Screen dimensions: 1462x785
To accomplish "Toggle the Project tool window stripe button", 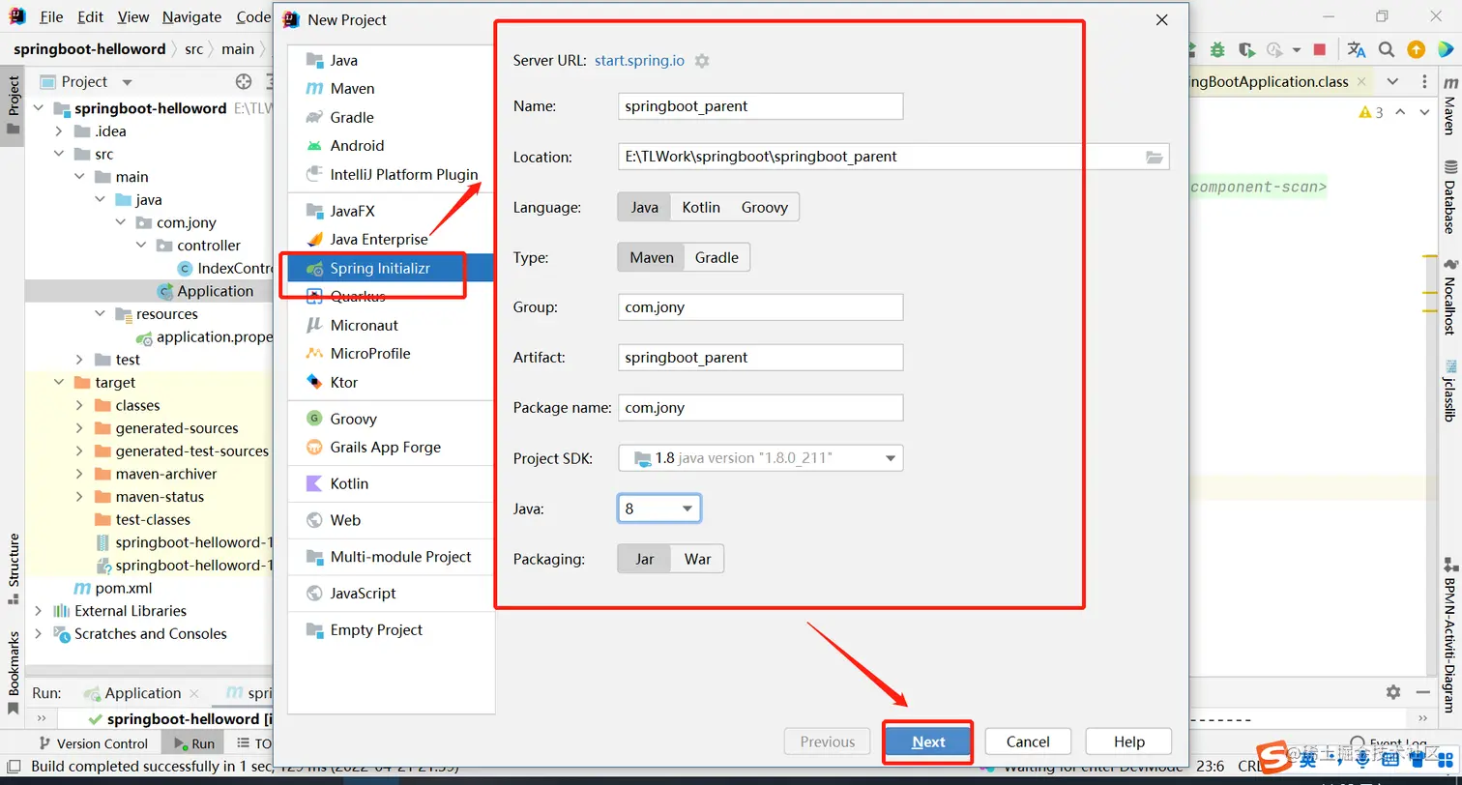I will 14,106.
